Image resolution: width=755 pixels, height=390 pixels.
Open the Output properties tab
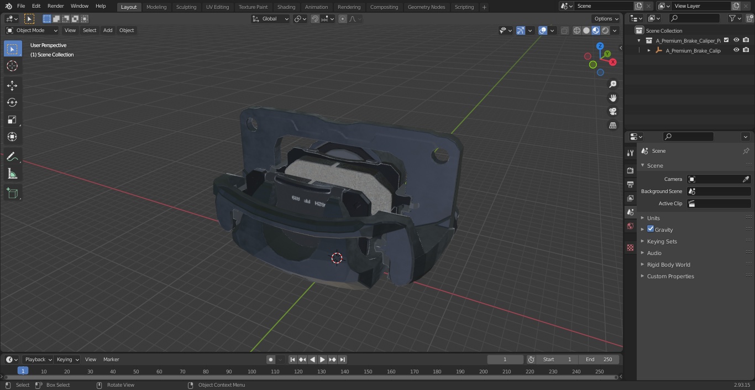(630, 184)
